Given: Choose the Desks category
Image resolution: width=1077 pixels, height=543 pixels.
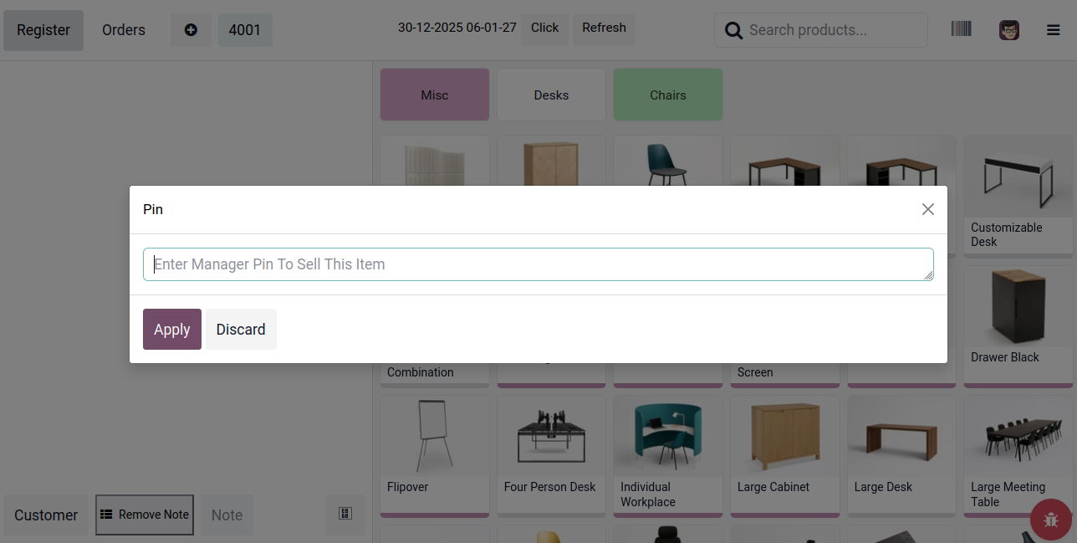Looking at the screenshot, I should (551, 95).
